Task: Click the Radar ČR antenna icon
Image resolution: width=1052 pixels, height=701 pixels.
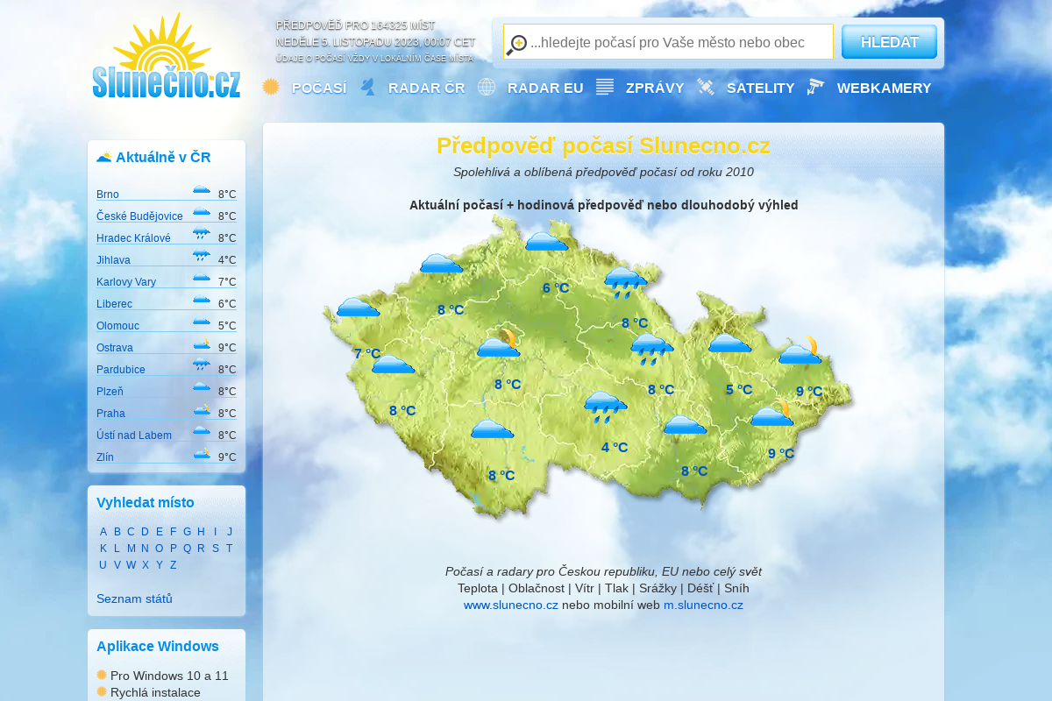Action: pyautogui.click(x=368, y=86)
